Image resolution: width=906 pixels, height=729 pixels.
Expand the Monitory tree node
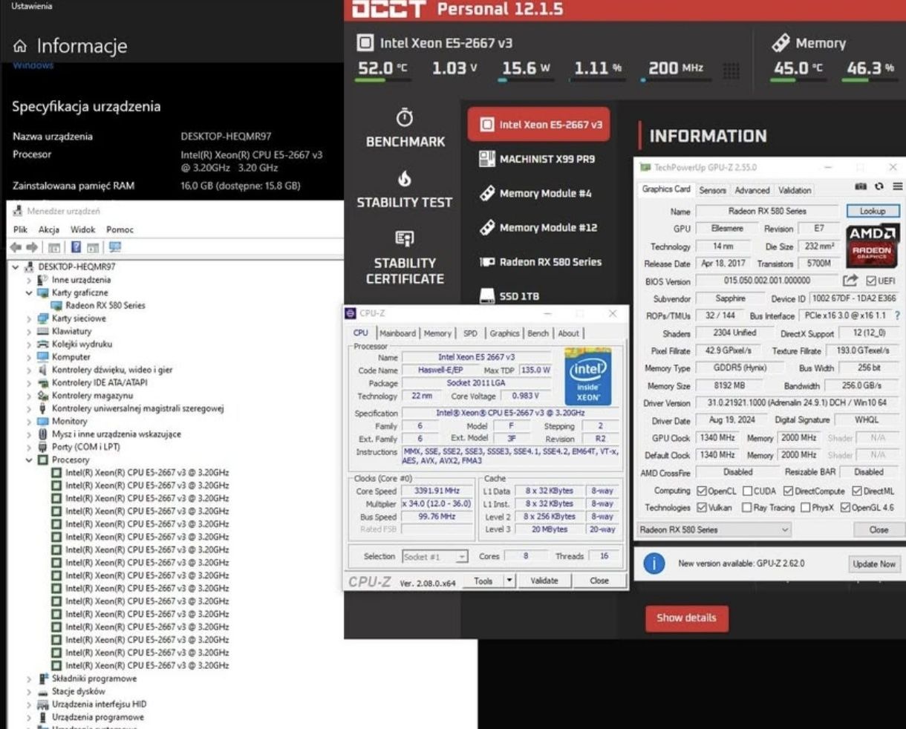pyautogui.click(x=29, y=421)
